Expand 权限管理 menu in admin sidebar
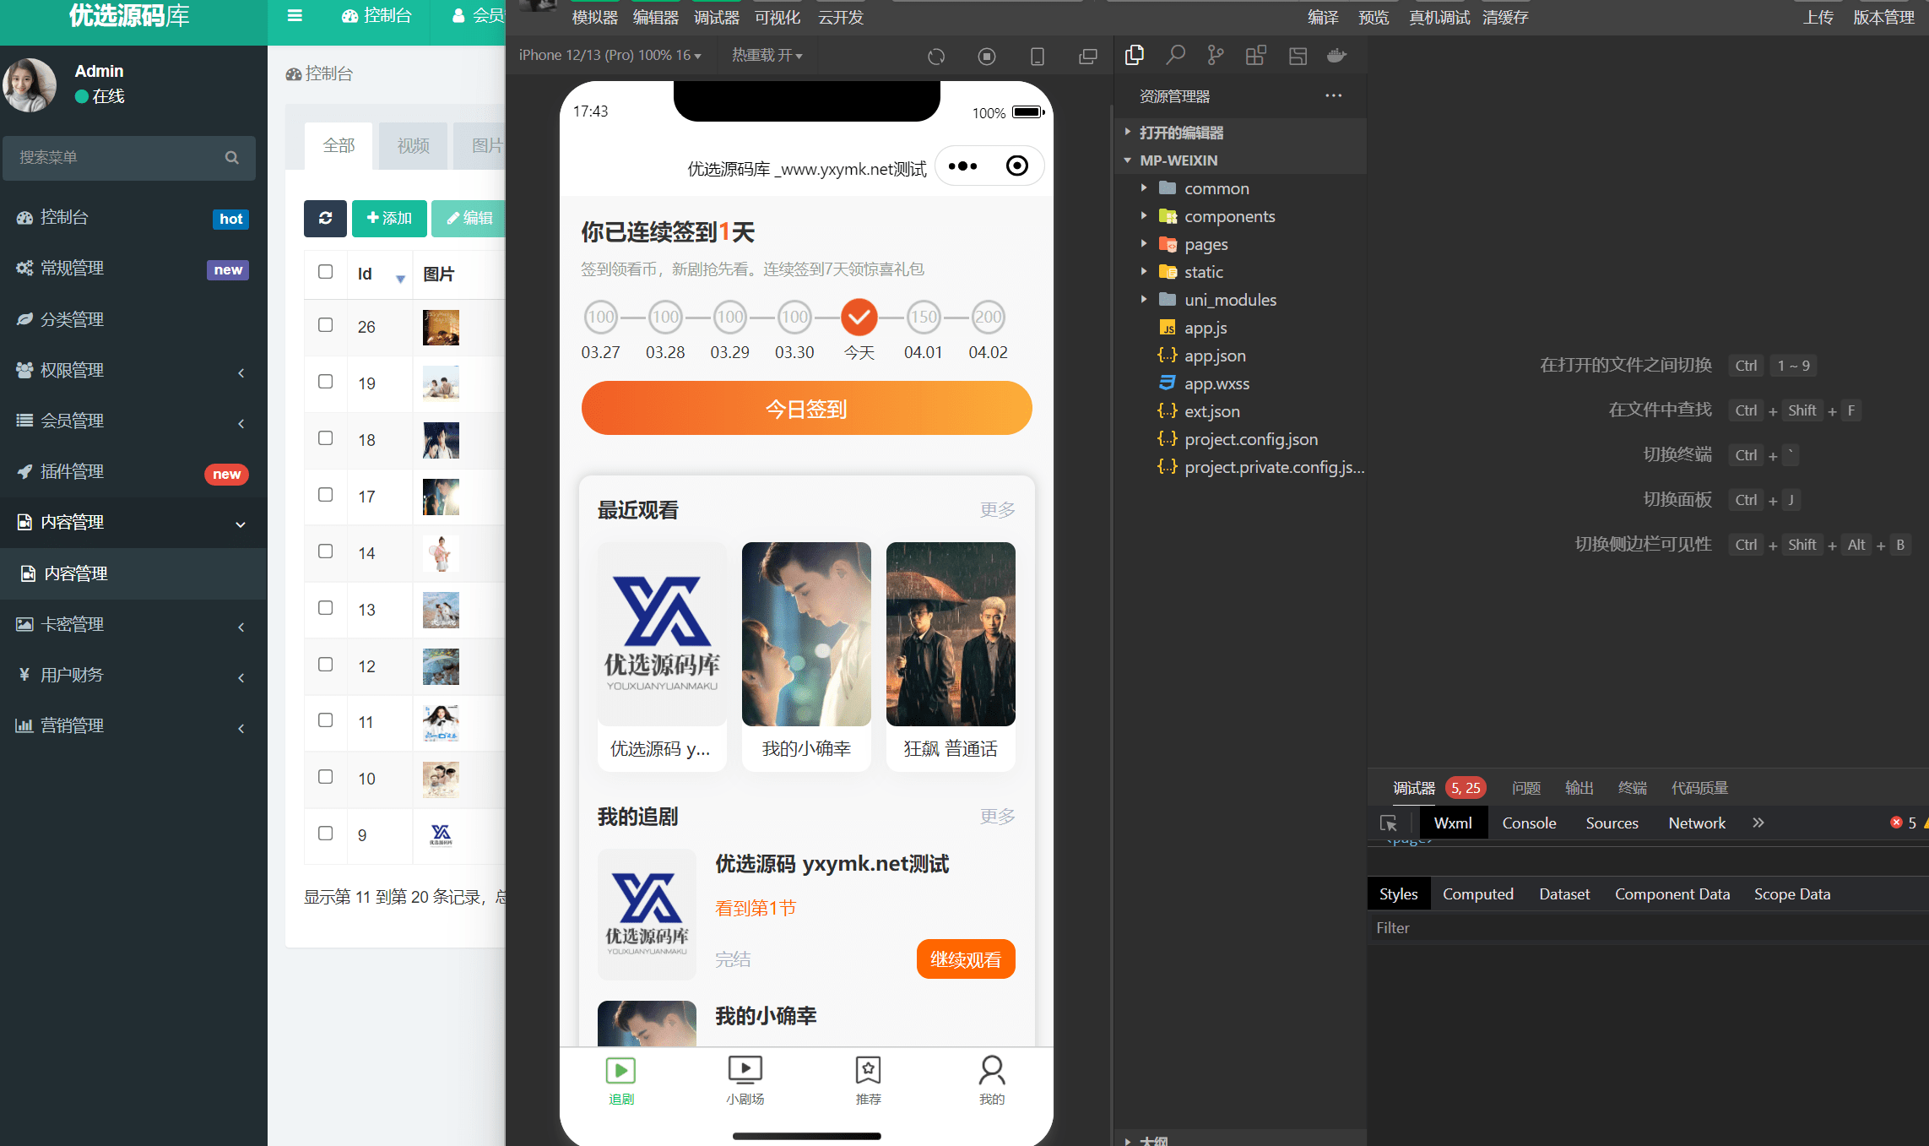 click(x=133, y=370)
